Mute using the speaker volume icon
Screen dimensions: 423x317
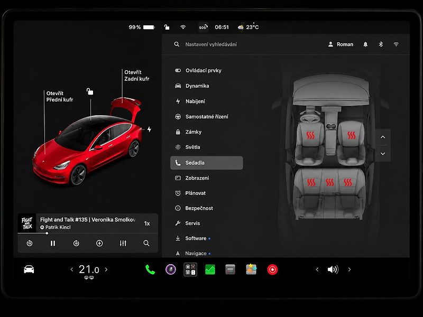click(333, 269)
